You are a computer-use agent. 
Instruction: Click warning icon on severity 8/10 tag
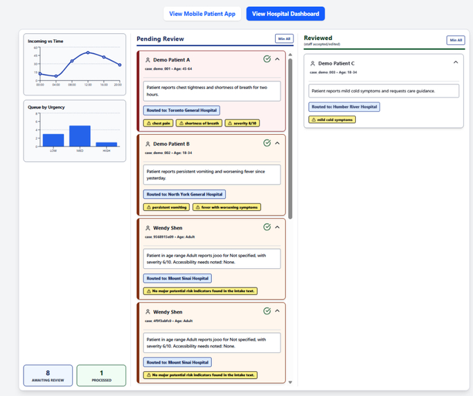[x=230, y=123]
